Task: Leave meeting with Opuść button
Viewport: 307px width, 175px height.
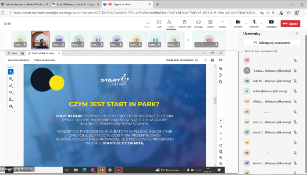Action: (x=290, y=24)
